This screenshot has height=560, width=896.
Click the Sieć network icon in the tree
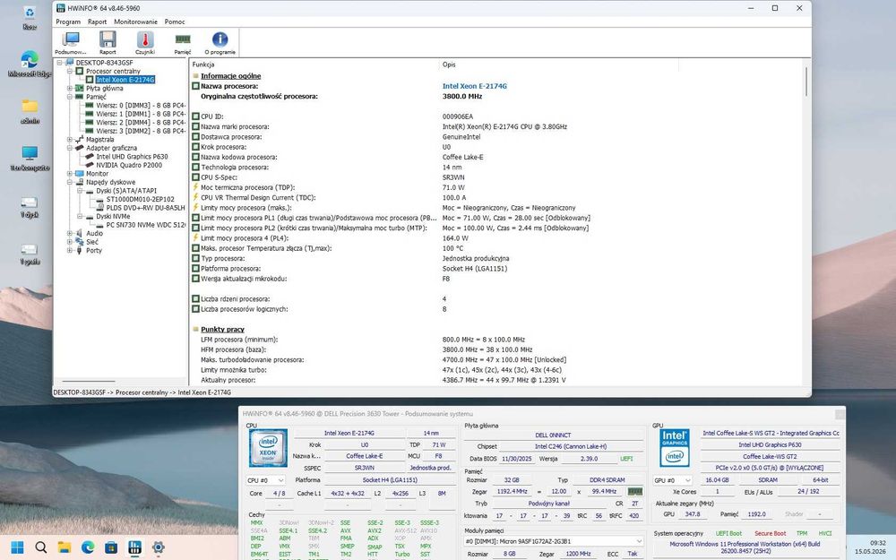80,242
